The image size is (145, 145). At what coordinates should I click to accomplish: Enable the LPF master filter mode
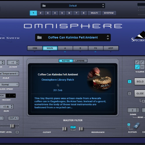pyautogui.click(x=73, y=127)
